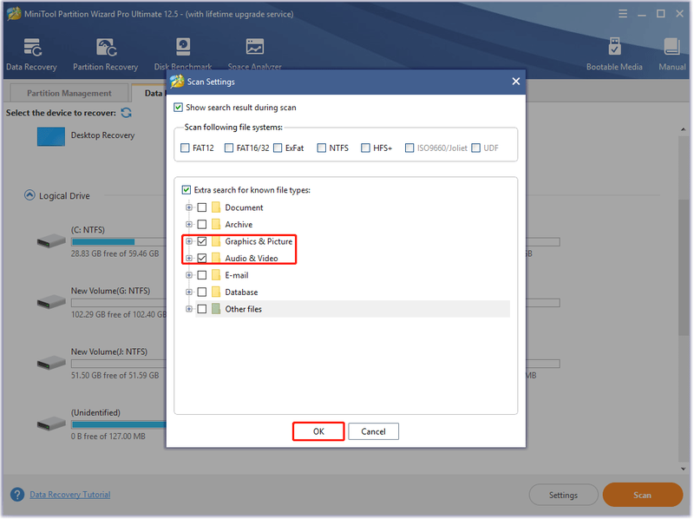Refresh the device list icon

pos(126,113)
